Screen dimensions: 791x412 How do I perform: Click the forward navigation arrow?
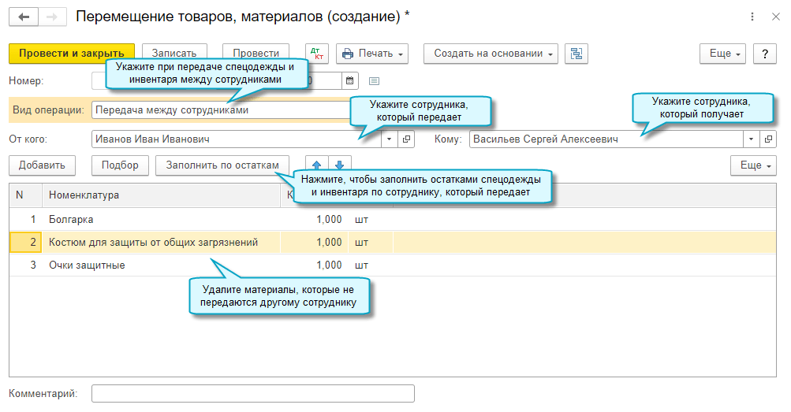click(x=52, y=17)
